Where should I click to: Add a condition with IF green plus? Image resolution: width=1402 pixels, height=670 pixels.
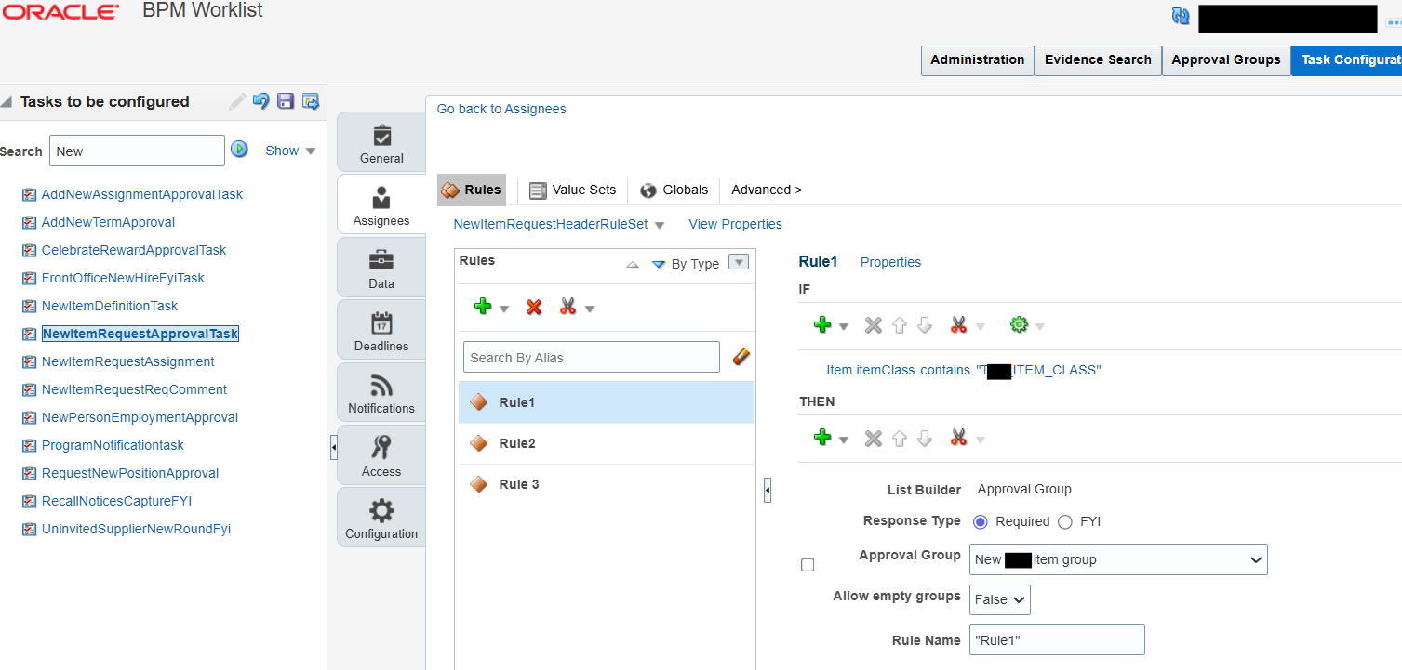(822, 324)
